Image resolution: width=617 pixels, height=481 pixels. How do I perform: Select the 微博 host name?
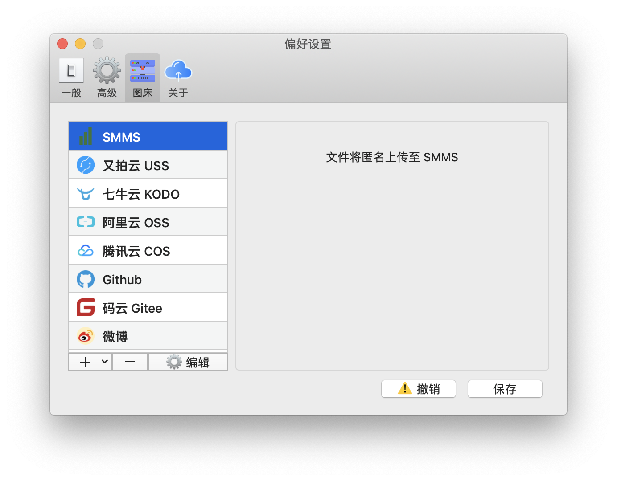pyautogui.click(x=115, y=337)
